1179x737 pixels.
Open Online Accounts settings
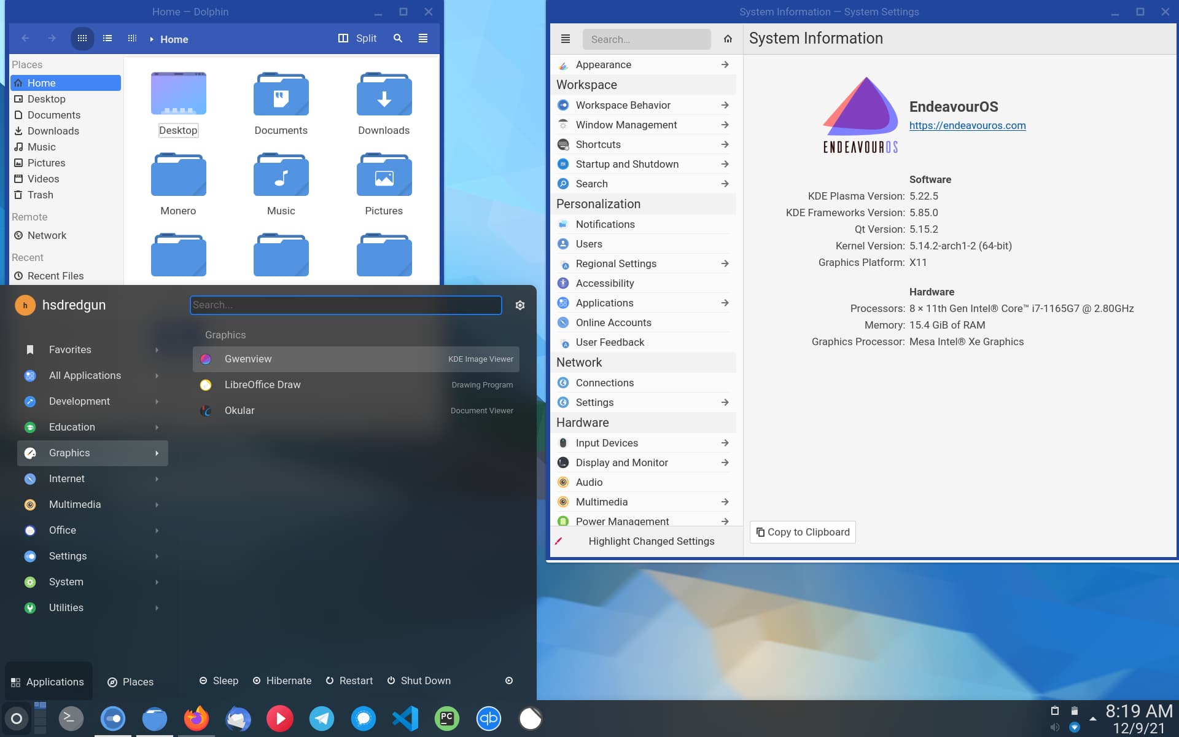[643, 323]
